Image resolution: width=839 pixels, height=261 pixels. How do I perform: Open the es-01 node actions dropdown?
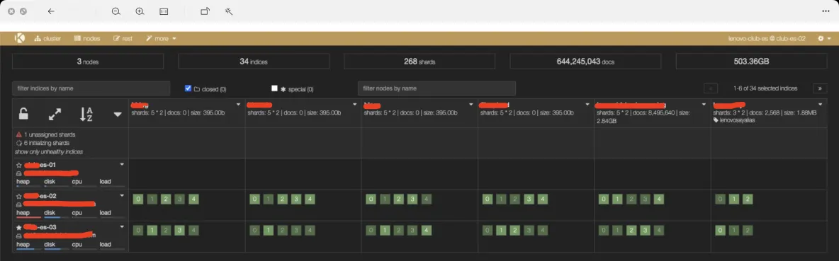122,164
